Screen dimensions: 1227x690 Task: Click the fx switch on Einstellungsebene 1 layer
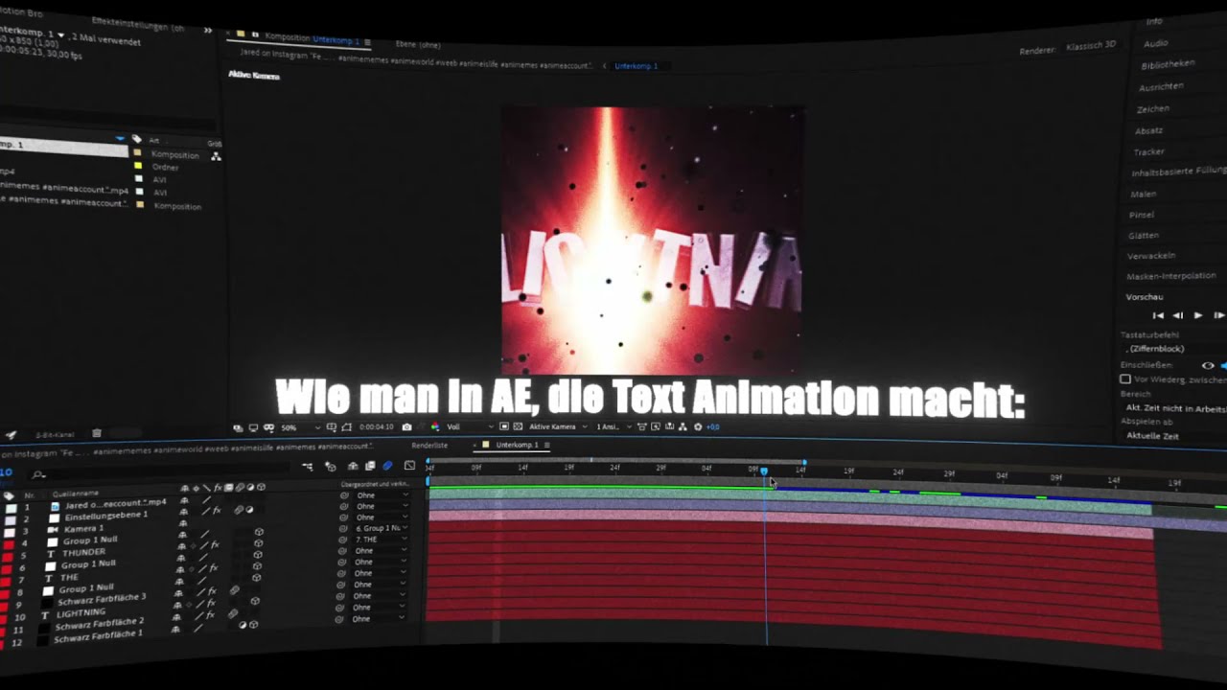(217, 511)
